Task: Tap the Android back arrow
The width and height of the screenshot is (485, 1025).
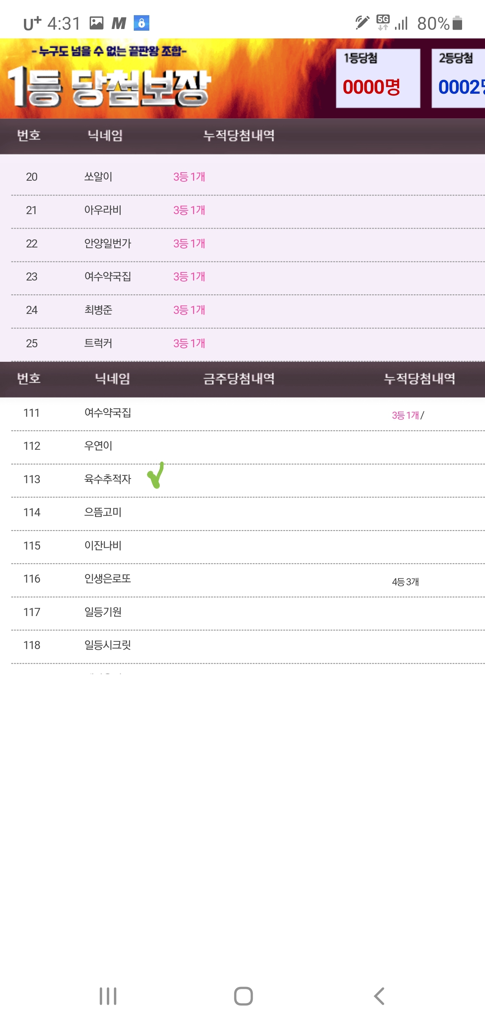Action: (x=379, y=996)
